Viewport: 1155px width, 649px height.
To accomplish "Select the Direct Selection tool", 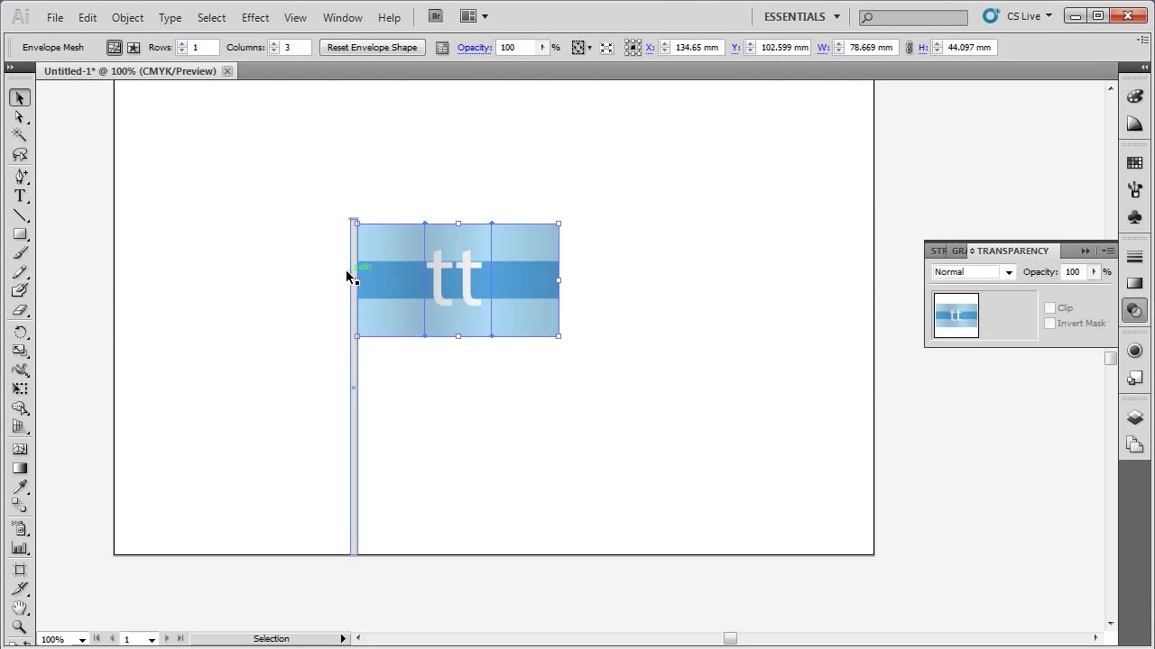I will 20,117.
